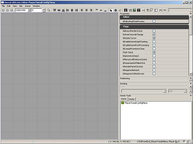Switch to the Scene tab

coord(124,99)
